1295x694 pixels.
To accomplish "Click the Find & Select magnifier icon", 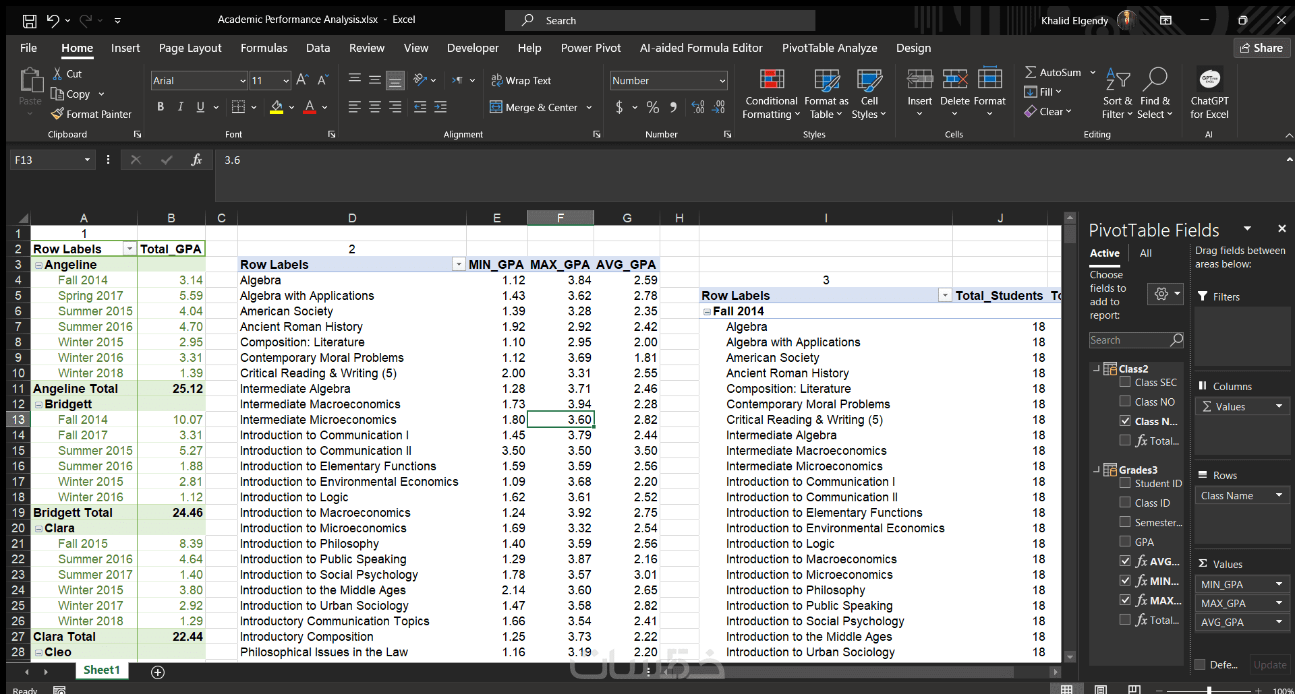I will pyautogui.click(x=1155, y=80).
